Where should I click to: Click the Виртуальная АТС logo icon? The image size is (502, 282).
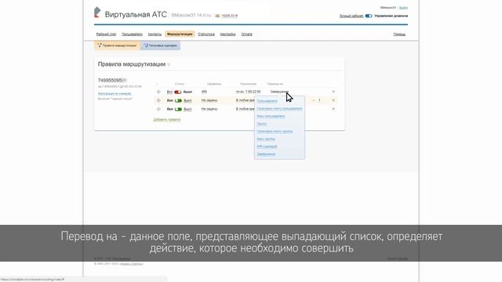click(x=97, y=13)
